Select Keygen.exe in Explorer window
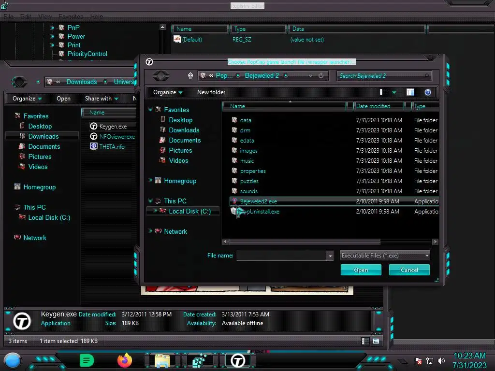Image resolution: width=495 pixels, height=371 pixels. click(x=113, y=127)
